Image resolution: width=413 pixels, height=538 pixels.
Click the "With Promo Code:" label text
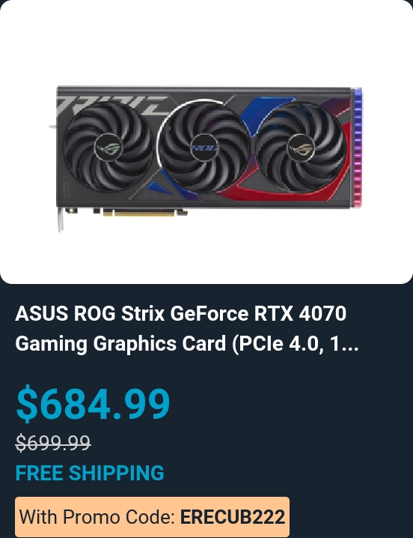(98, 517)
